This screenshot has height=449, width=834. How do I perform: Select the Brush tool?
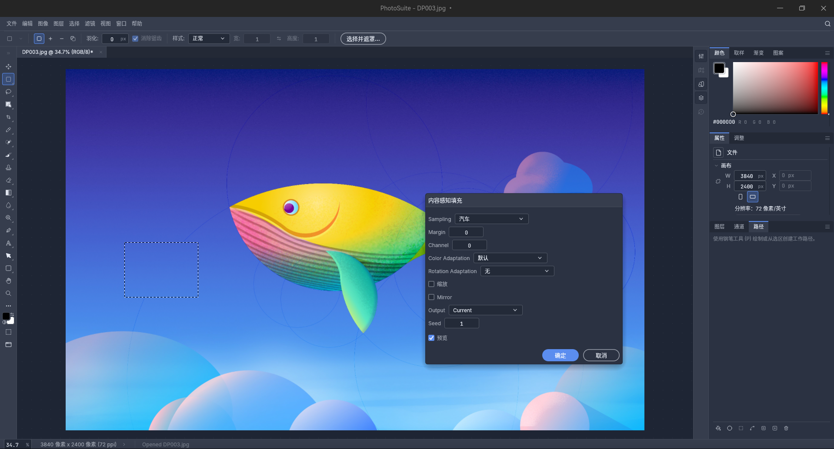(8, 155)
